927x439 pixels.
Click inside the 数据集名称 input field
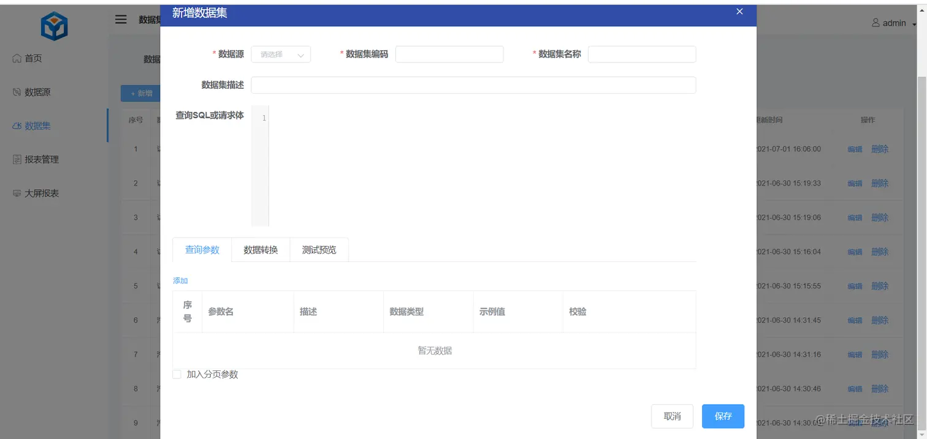pos(642,54)
